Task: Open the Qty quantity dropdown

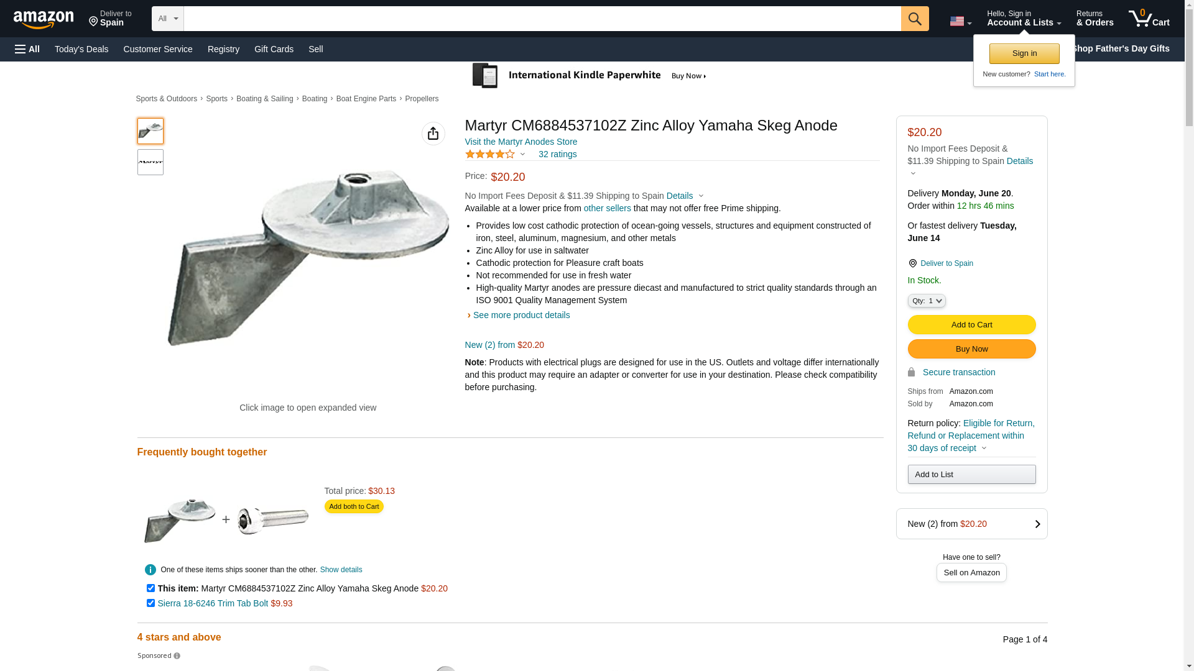Action: pos(926,301)
